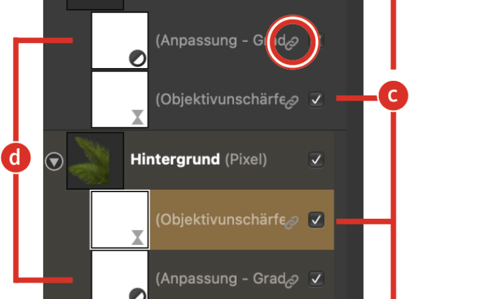The width and height of the screenshot is (496, 299).
Task: Click hourglass filter icon above the Hintergrund layer
Action: [x=137, y=117]
